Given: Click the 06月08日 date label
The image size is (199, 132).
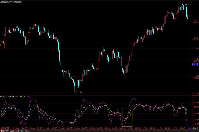Looking at the screenshot, I should click(5, 128).
